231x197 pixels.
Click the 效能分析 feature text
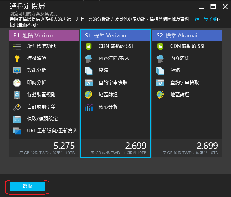click(37, 70)
